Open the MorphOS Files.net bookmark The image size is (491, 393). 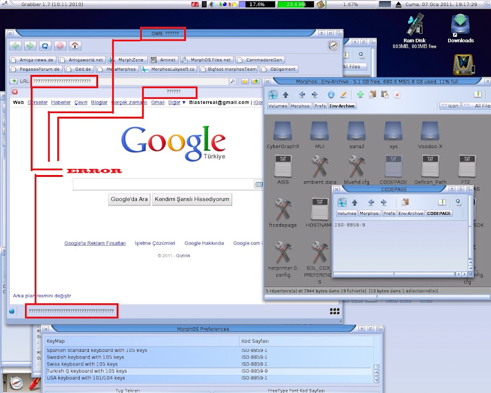[207, 60]
